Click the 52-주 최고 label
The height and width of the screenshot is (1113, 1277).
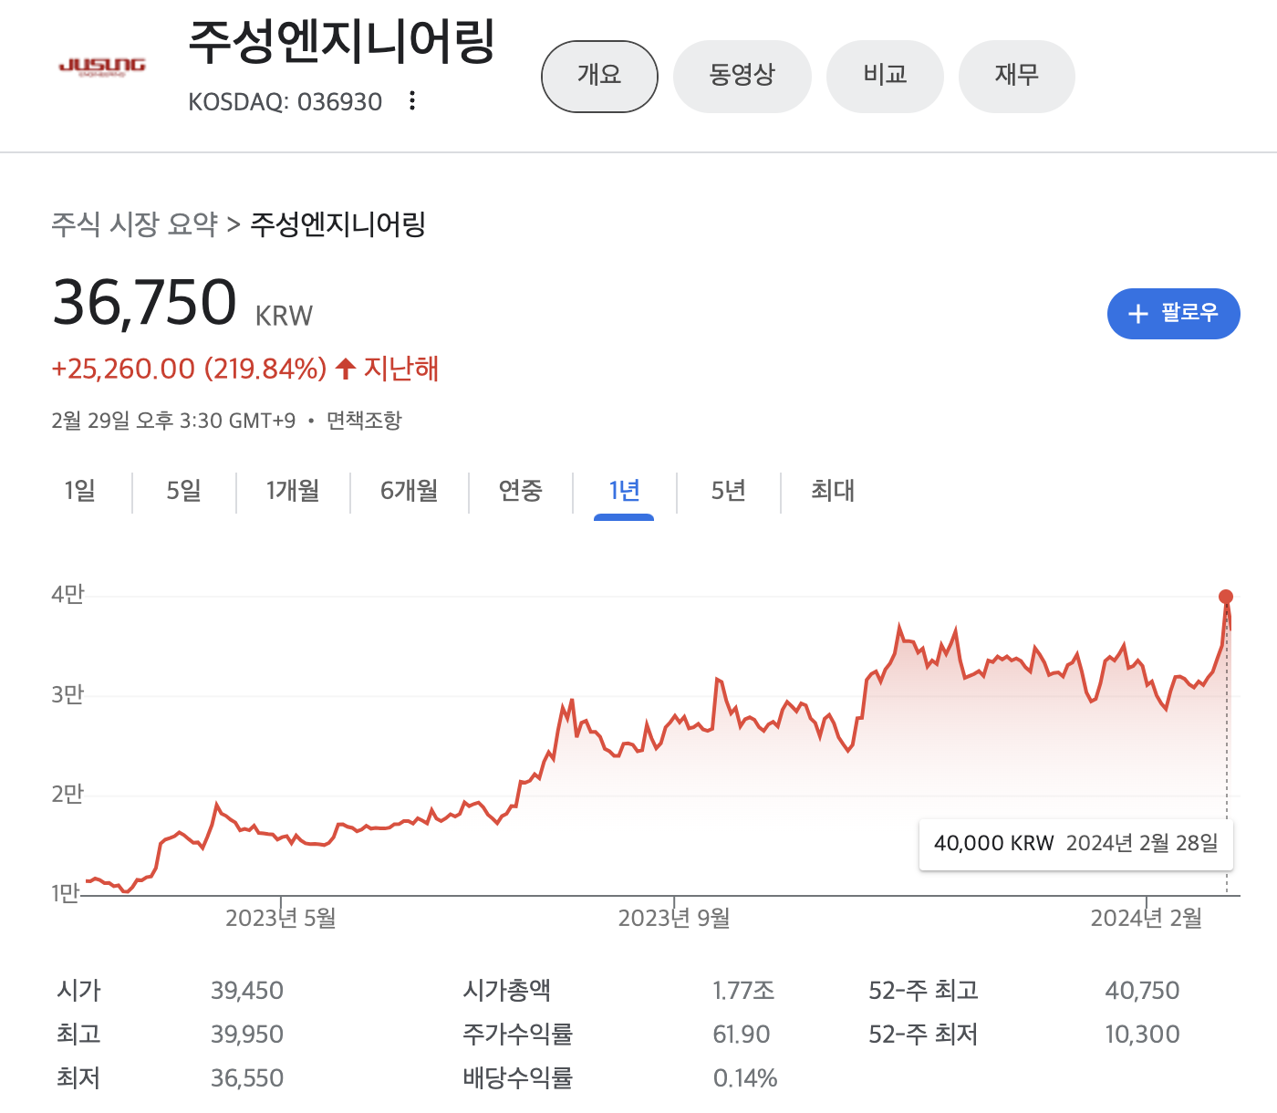(x=923, y=991)
